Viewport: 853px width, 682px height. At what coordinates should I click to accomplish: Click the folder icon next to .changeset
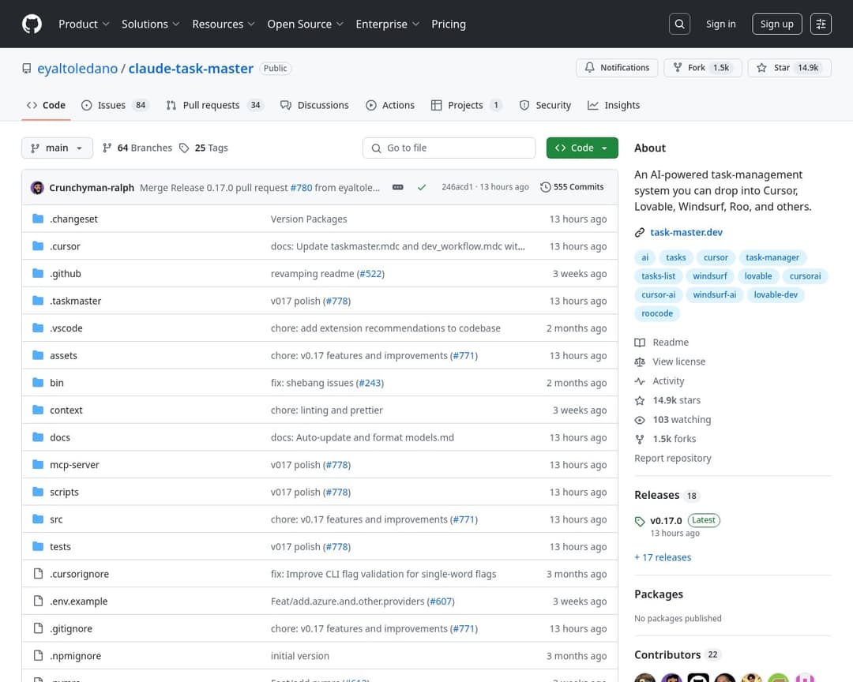click(38, 219)
